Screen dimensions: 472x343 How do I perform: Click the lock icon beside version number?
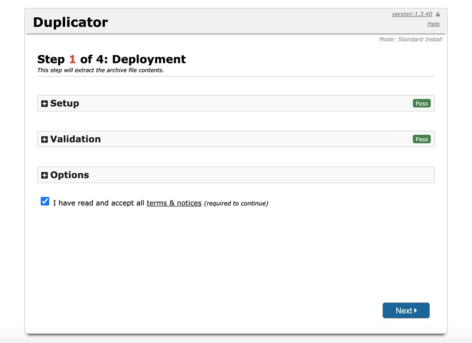pos(438,15)
